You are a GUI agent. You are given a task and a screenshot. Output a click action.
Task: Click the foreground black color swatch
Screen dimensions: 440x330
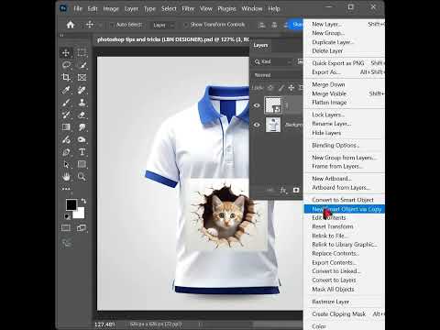pos(71,204)
